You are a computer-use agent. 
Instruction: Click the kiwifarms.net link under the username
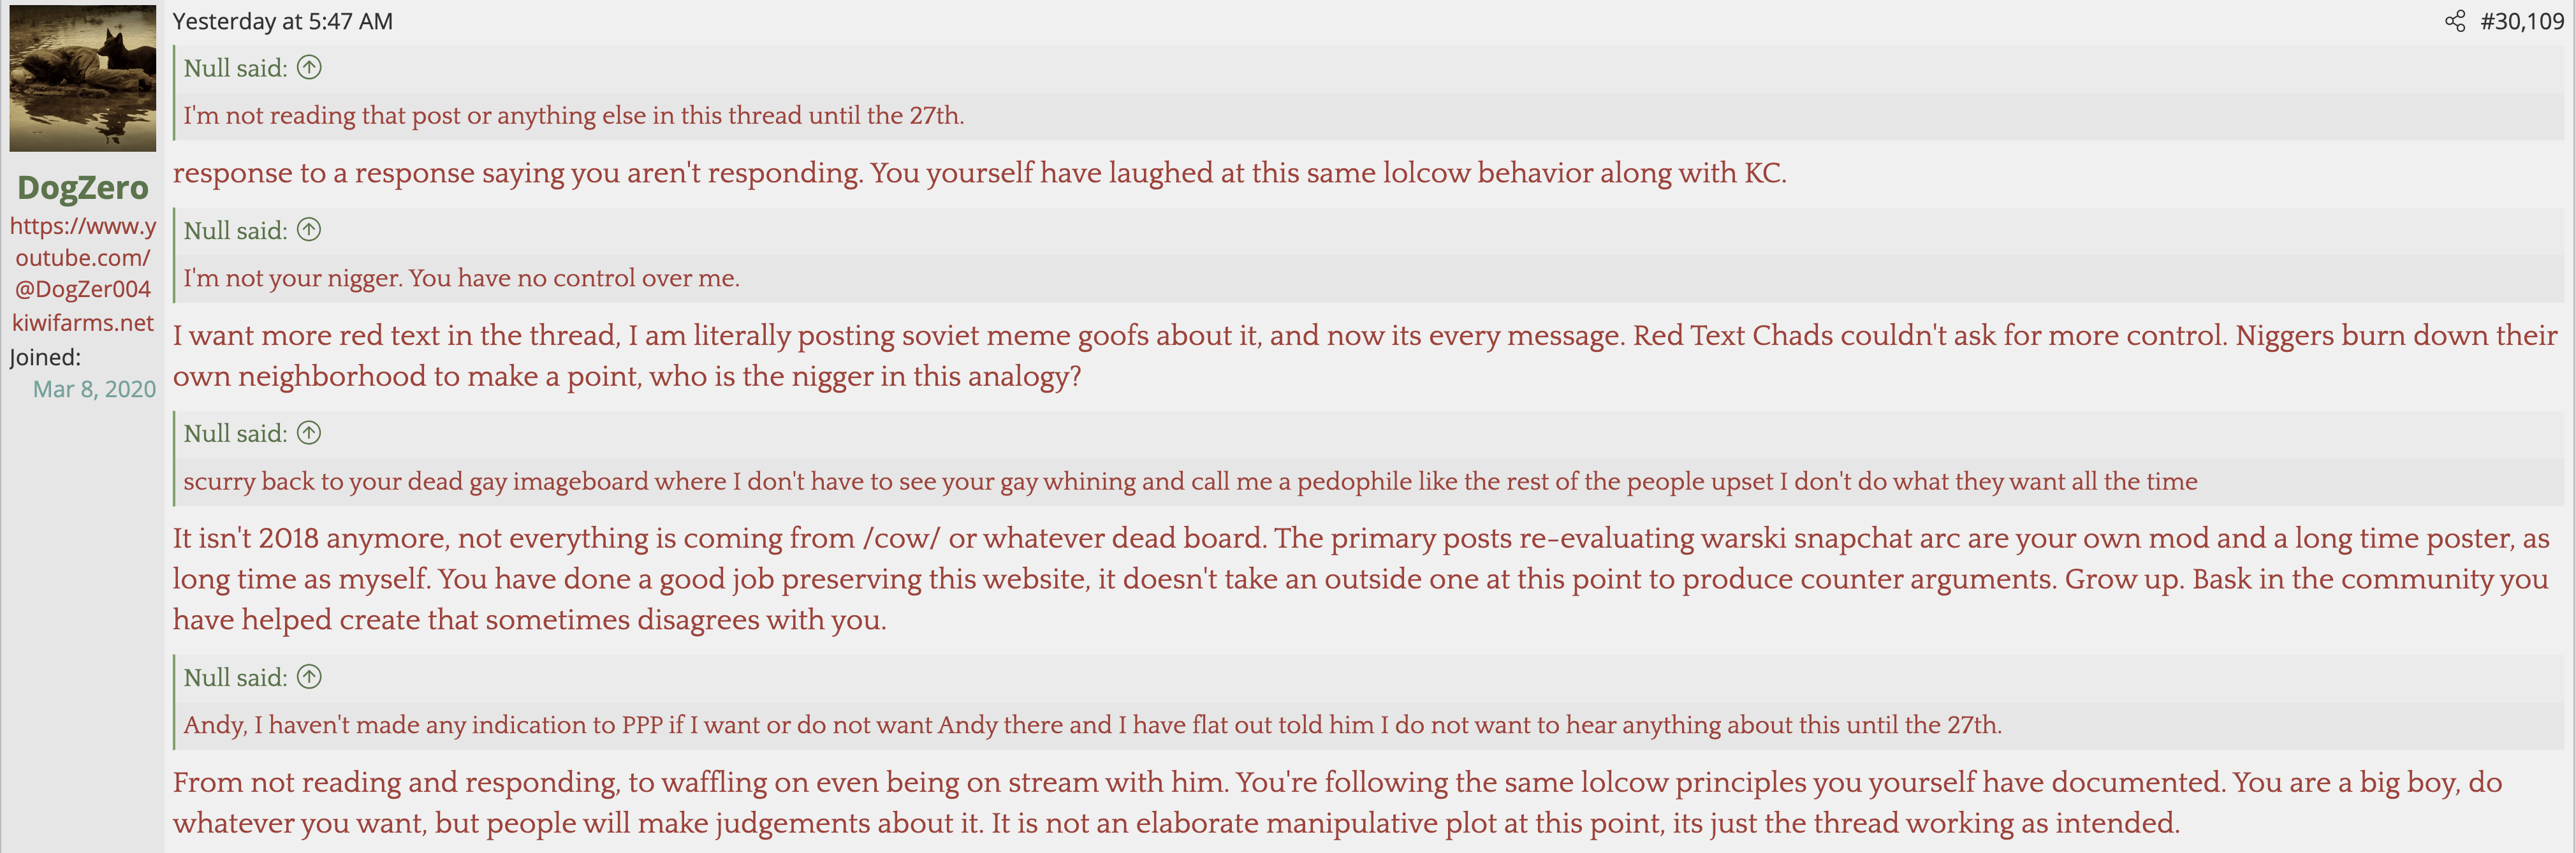pyautogui.click(x=83, y=322)
